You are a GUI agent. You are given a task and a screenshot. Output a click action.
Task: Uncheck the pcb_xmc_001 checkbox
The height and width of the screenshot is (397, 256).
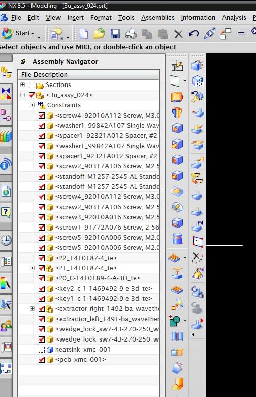pos(42,360)
